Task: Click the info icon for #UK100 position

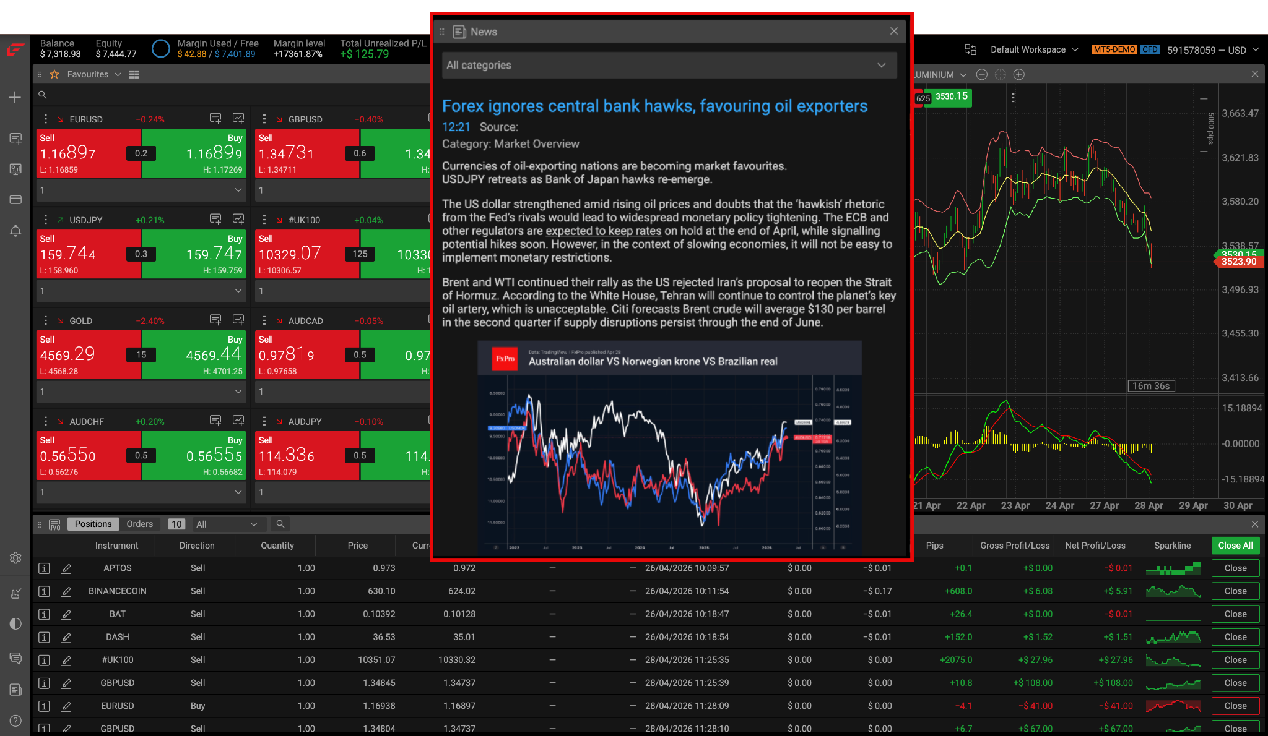Action: click(x=44, y=660)
